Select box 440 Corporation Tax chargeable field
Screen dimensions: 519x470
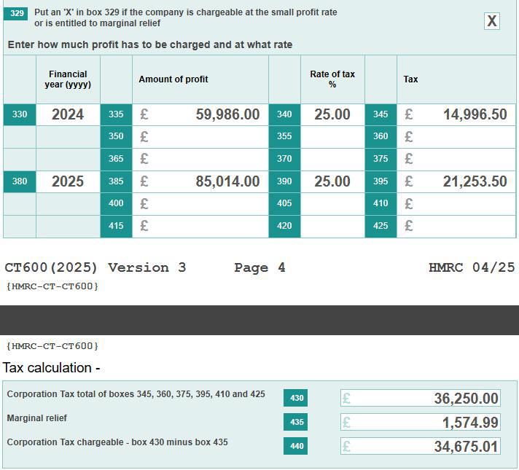421,446
